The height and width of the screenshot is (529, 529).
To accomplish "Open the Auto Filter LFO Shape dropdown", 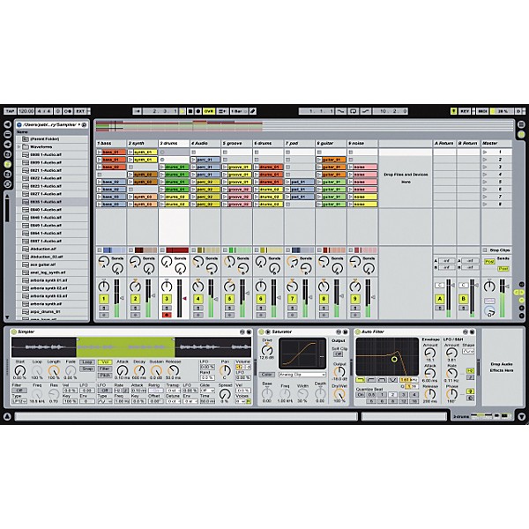I will tap(468, 351).
